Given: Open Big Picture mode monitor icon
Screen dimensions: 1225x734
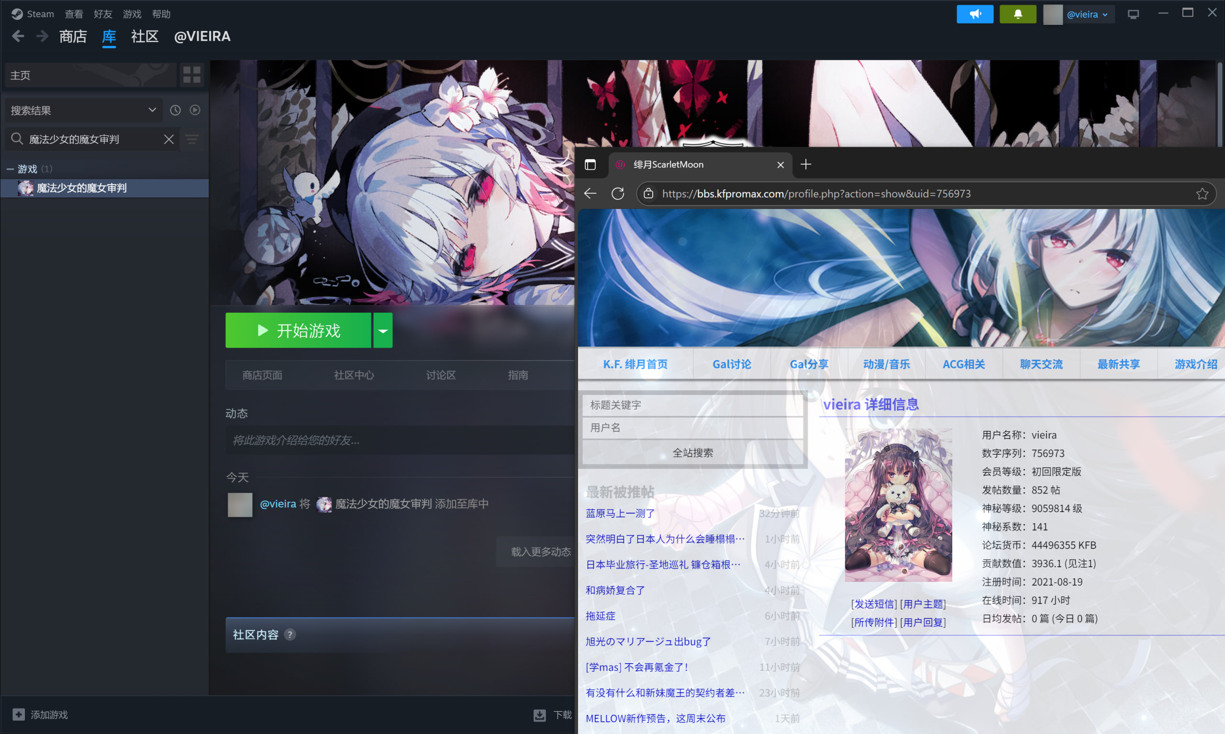Looking at the screenshot, I should [1133, 14].
